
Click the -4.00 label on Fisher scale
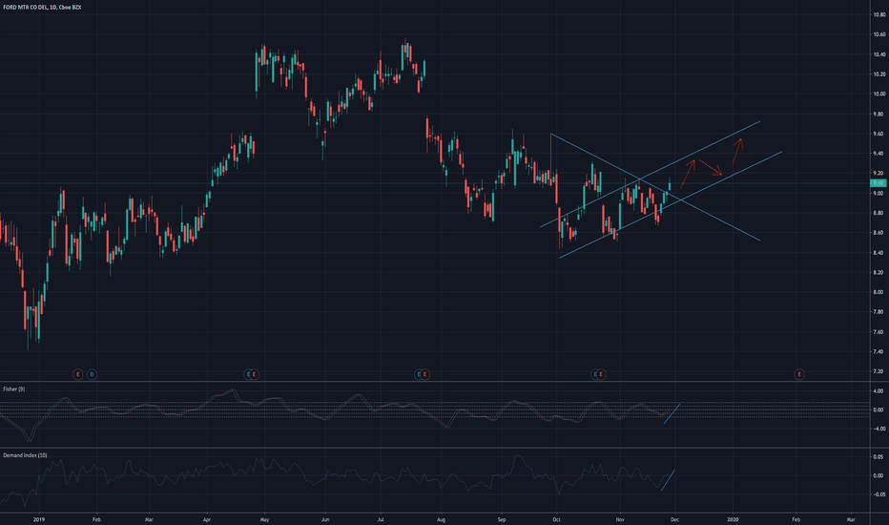coord(879,430)
